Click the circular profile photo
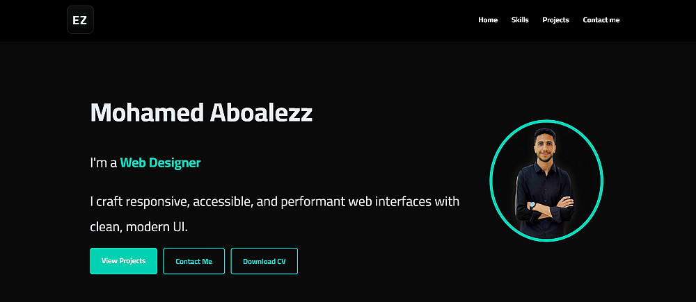 (546, 184)
